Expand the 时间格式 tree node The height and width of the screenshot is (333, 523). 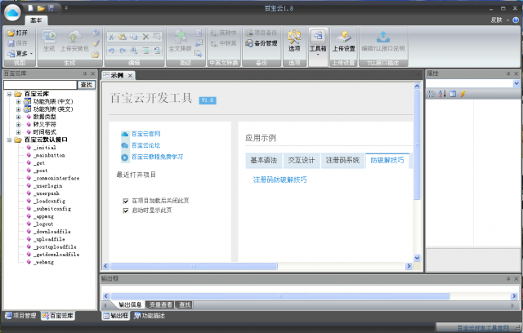pyautogui.click(x=18, y=132)
